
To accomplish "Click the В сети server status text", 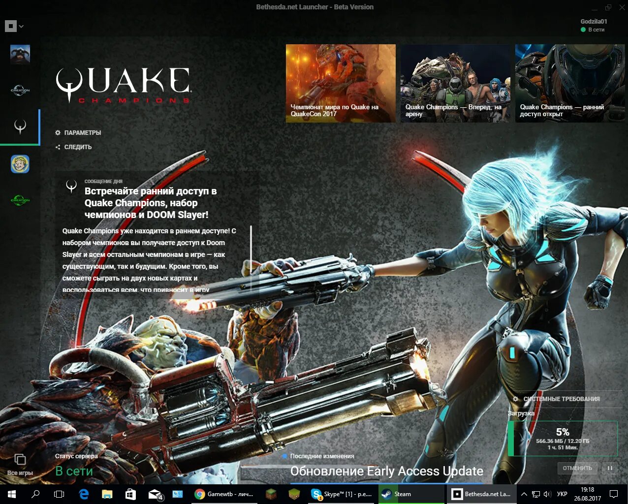I will [74, 471].
